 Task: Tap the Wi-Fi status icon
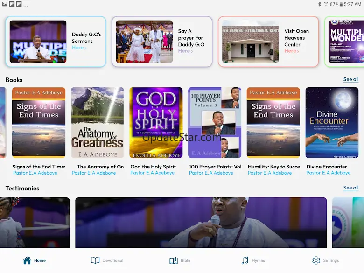click(326, 4)
